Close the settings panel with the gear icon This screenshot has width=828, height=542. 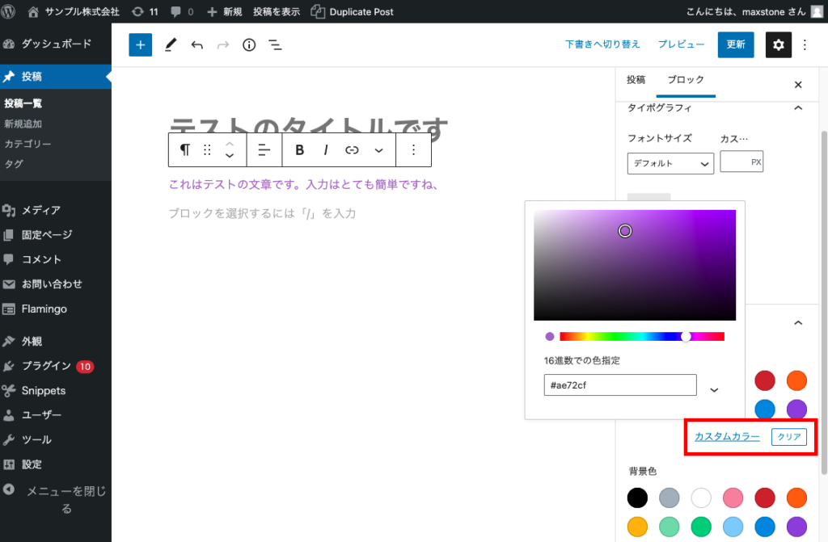pos(778,44)
